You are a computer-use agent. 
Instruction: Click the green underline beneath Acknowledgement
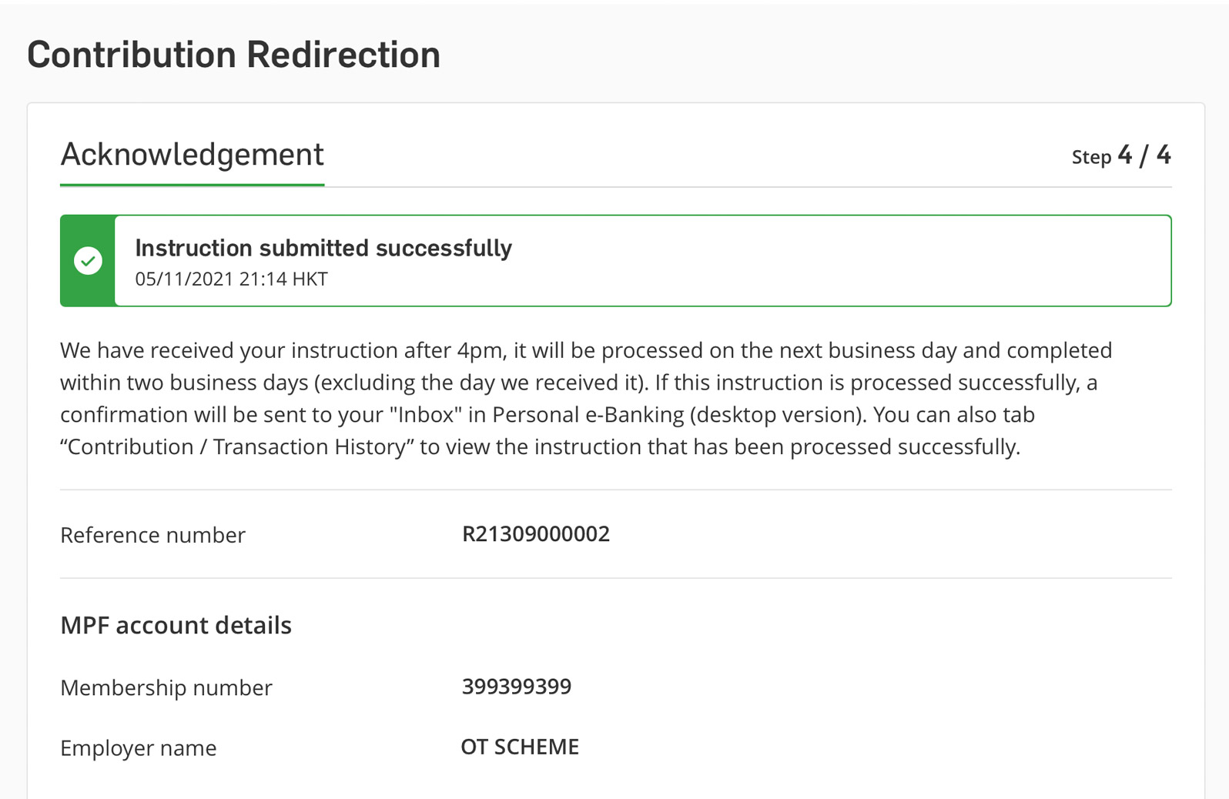tap(192, 185)
